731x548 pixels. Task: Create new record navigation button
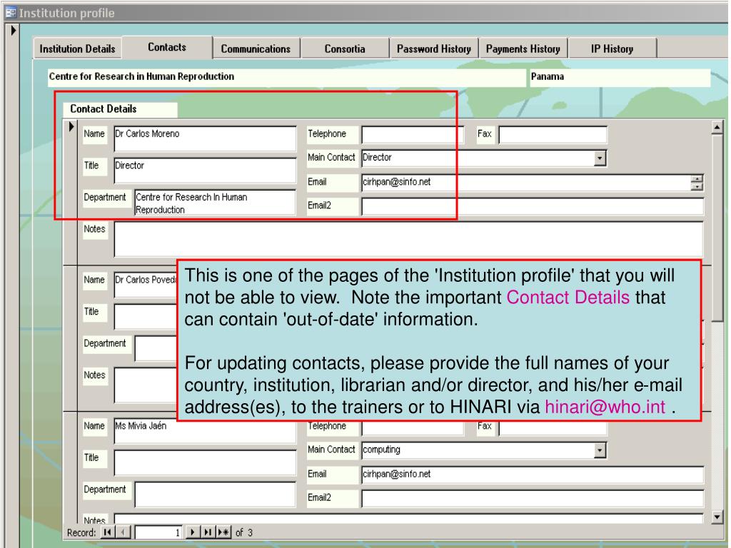(223, 532)
